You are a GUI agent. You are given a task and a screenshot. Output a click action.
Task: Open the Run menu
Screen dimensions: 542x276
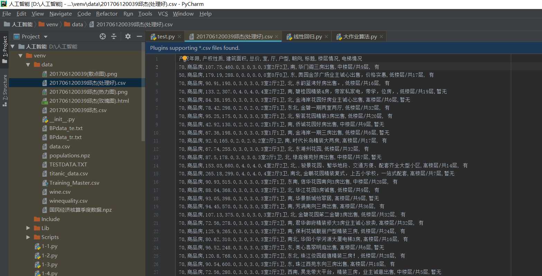(128, 14)
